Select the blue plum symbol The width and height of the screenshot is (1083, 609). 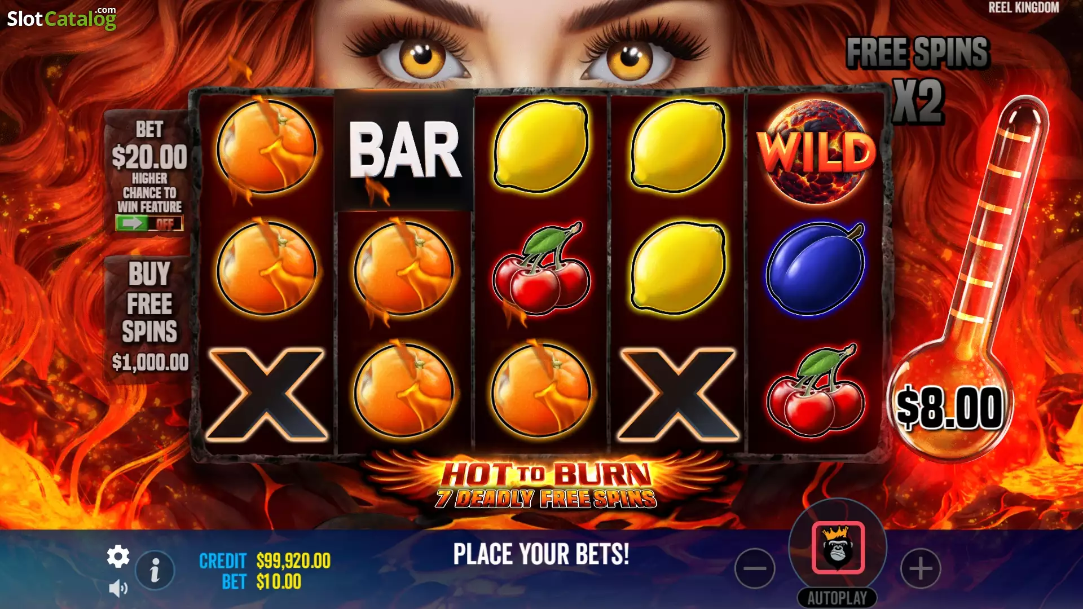tap(816, 268)
